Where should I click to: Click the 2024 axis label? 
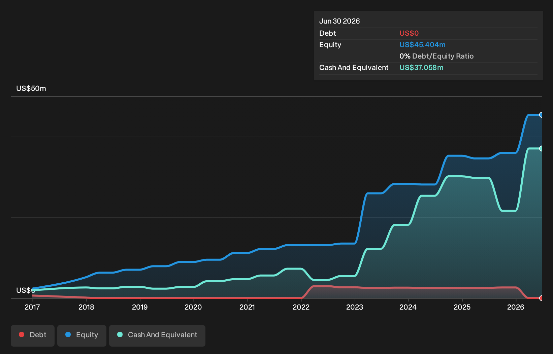[408, 307]
